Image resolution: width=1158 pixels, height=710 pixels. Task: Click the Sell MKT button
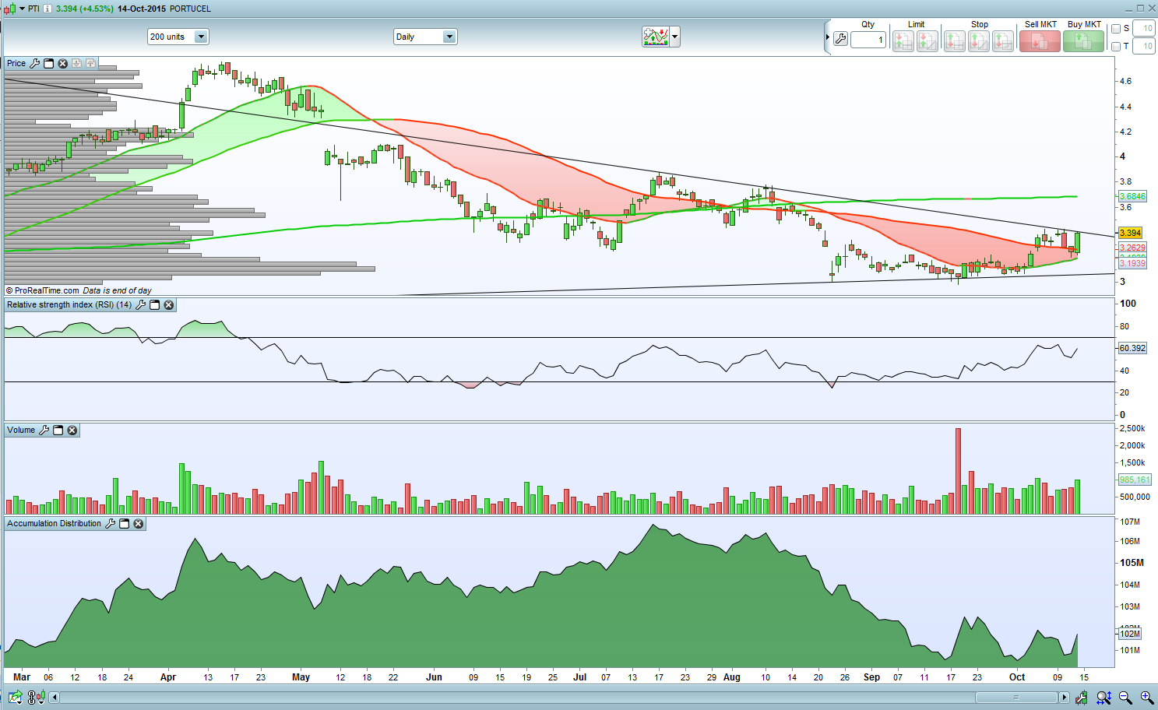[x=1040, y=40]
